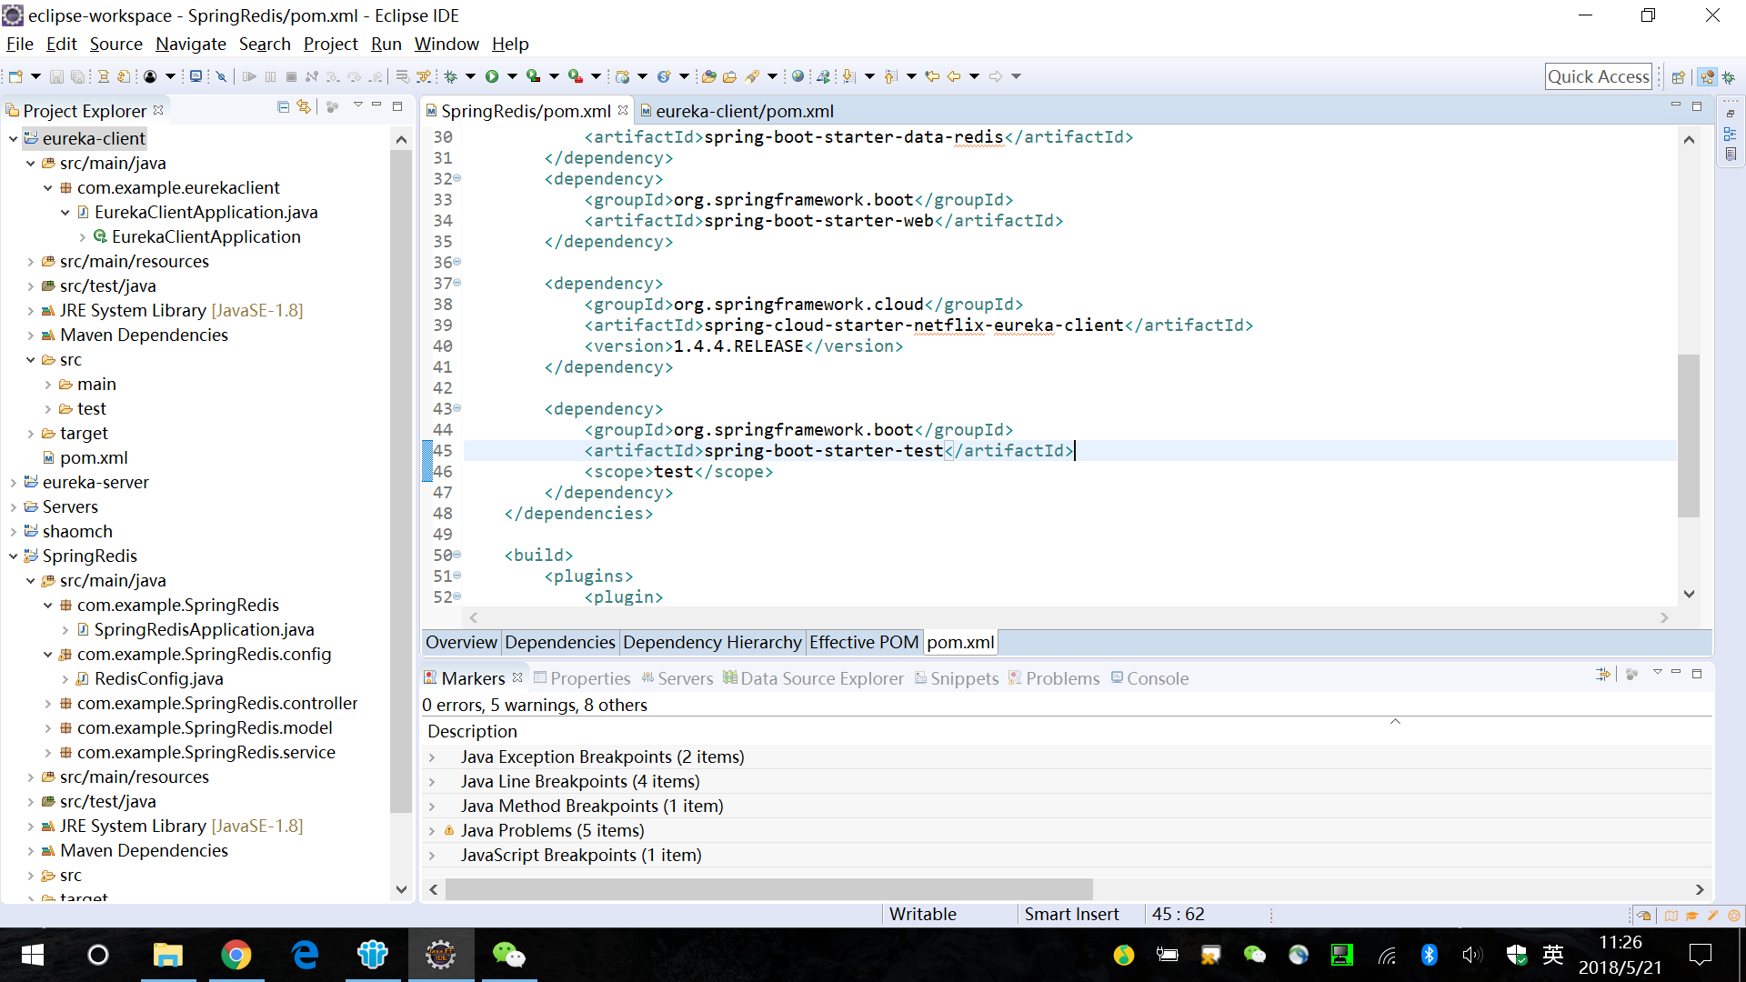Click the green Run toolbar icon
This screenshot has width=1746, height=982.
[492, 76]
